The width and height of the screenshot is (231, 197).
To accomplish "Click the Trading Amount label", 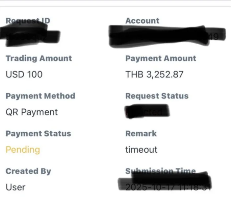I will (x=38, y=58).
